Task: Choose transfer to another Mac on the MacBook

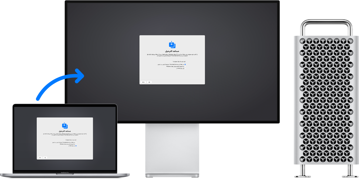Action: [x=76, y=146]
